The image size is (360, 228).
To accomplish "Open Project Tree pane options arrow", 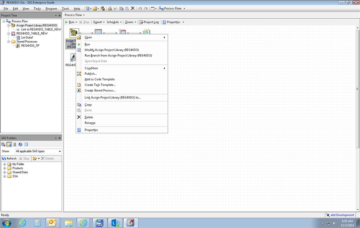I will (x=56, y=15).
